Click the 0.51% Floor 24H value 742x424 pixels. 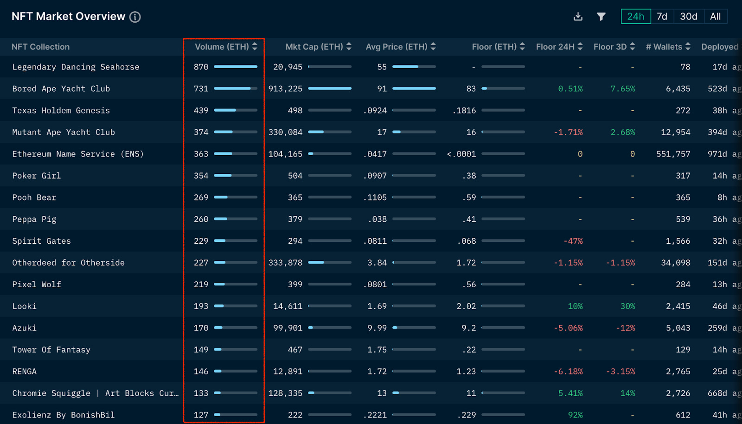(570, 89)
